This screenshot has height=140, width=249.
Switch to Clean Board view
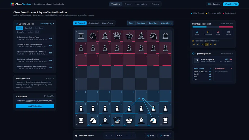tap(108, 23)
